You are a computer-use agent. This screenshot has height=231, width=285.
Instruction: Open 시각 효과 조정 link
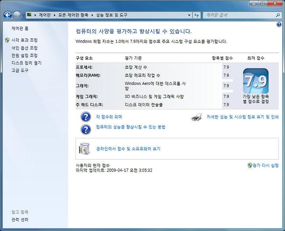[25, 40]
